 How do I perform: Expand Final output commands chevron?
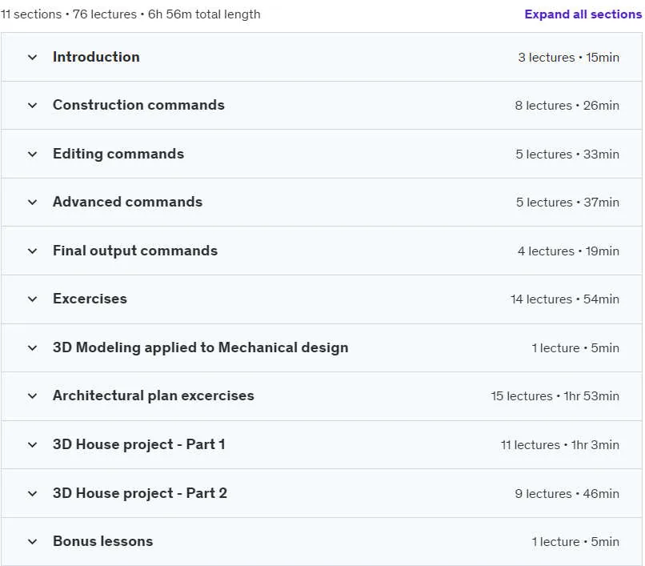[33, 251]
